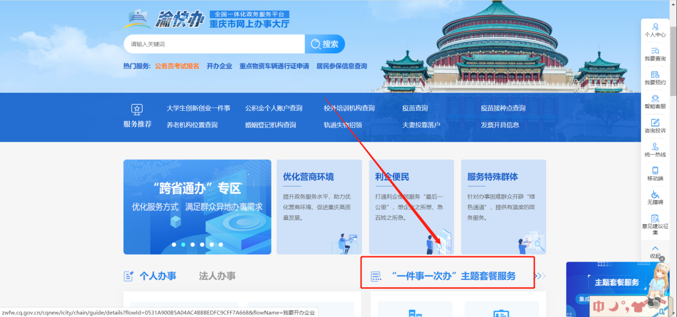Select the 个人办事 tab
This screenshot has width=677, height=317.
tap(158, 276)
